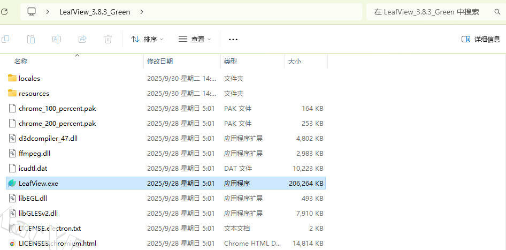Viewport: 506px width, 250px height.
Task: Click the rename icon in toolbar
Action: 57,39
